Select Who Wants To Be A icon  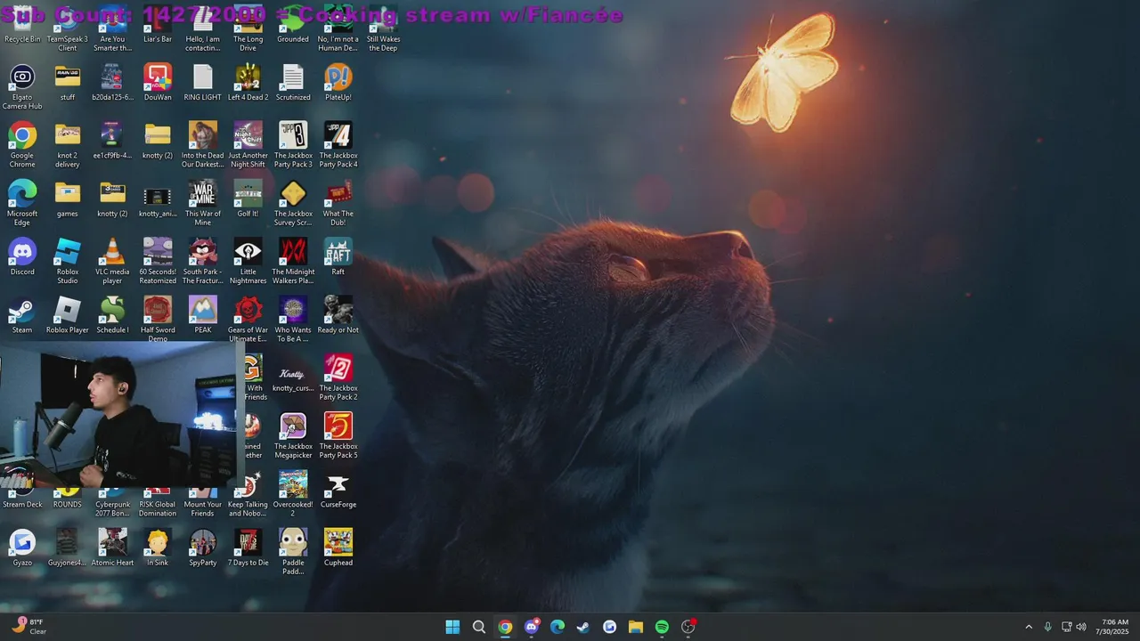293,319
